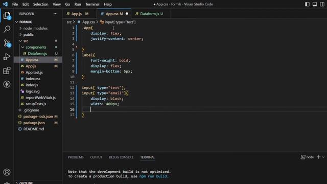Open the Terminal menu
327x184 pixels.
pos(92,4)
